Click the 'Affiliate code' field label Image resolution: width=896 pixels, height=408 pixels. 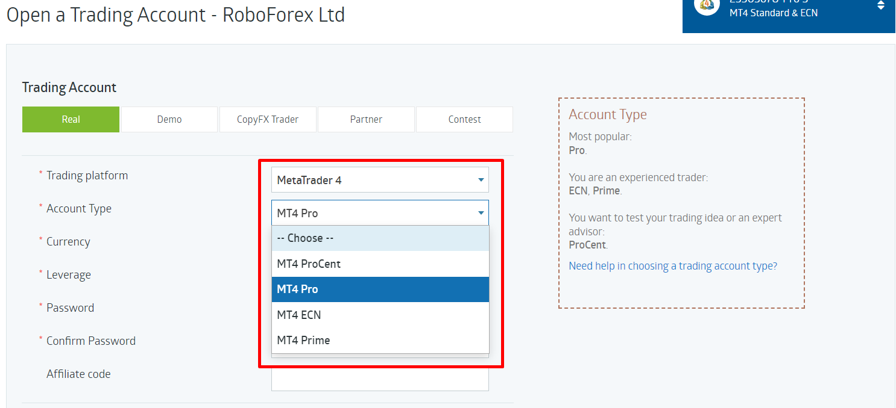[78, 374]
